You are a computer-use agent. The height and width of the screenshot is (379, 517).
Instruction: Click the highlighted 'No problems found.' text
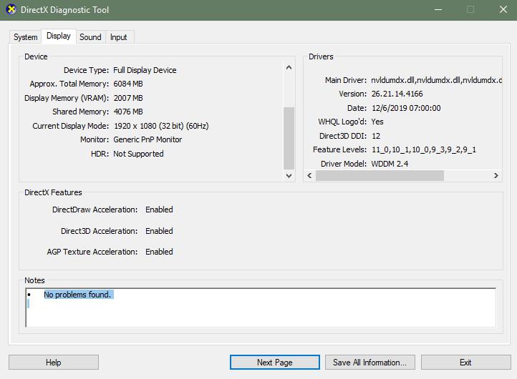79,295
